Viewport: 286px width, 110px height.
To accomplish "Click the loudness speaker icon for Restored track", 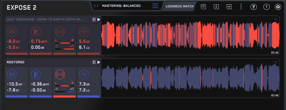I will [x=12, y=74].
